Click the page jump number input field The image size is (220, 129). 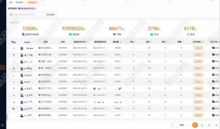(174, 125)
